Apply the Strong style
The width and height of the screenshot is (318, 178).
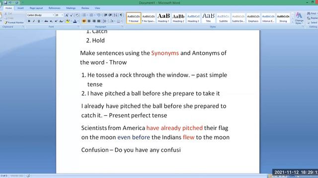coord(283,18)
